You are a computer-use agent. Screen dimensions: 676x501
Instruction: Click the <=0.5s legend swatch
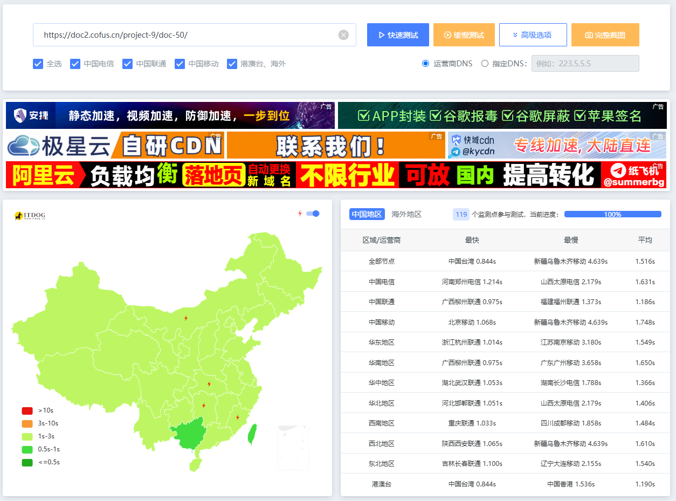[27, 462]
